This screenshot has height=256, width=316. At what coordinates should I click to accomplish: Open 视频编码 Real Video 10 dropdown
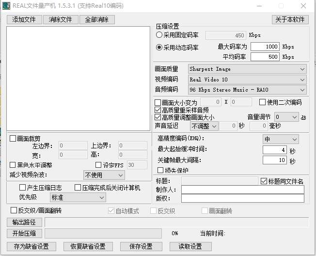[x=247, y=80]
